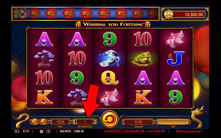Spin the reels with the golden spin button
Image resolution: width=221 pixels, height=138 pixels.
pos(110,119)
